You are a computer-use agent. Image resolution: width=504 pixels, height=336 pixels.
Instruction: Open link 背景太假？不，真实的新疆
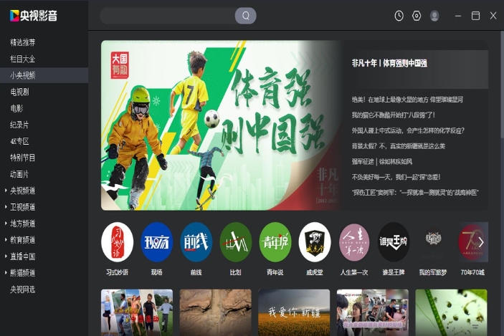[x=398, y=146]
